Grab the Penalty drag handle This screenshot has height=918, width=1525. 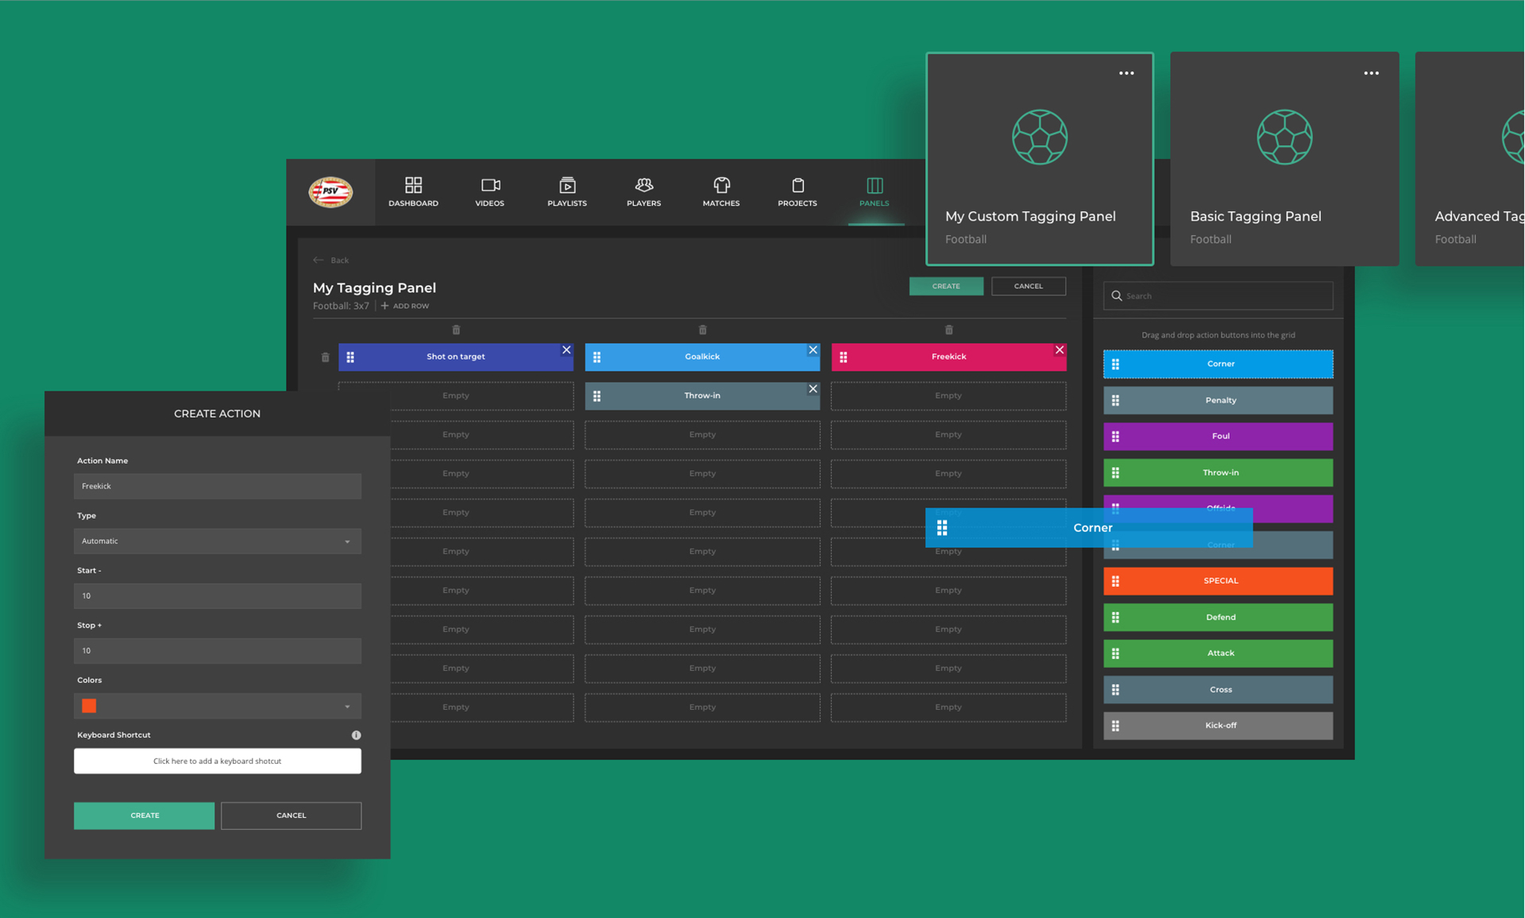1115,400
